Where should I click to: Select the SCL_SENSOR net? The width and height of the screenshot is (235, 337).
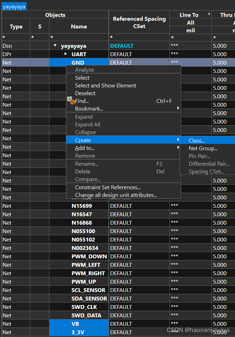[x=79, y=290]
